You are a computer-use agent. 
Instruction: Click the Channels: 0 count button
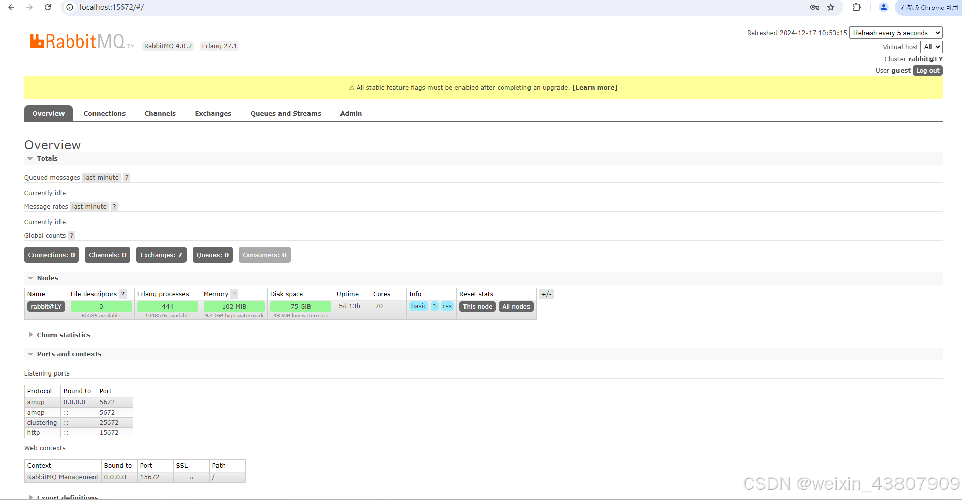pos(108,255)
